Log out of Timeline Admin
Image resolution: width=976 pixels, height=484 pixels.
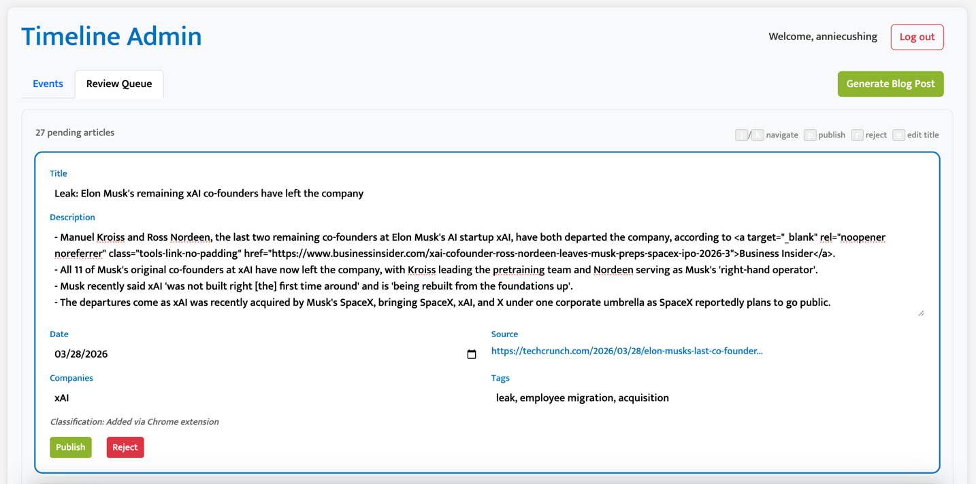tap(917, 37)
